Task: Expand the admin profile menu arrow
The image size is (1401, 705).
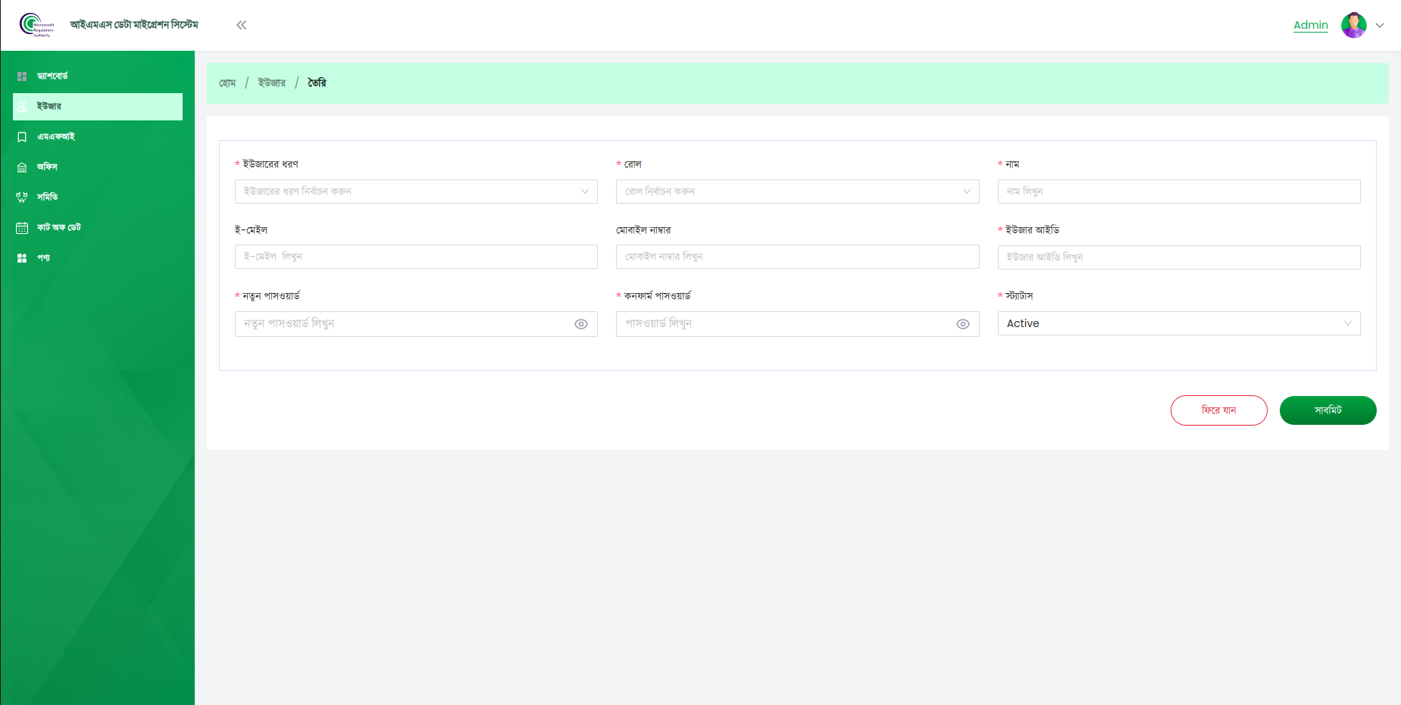Action: coord(1380,25)
